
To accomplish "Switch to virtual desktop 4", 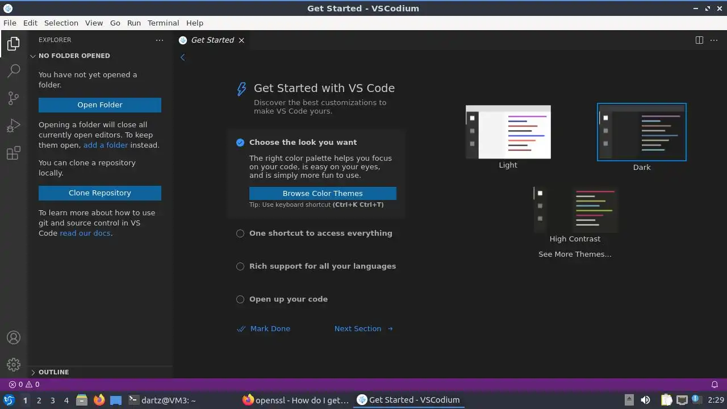I will click(x=66, y=400).
